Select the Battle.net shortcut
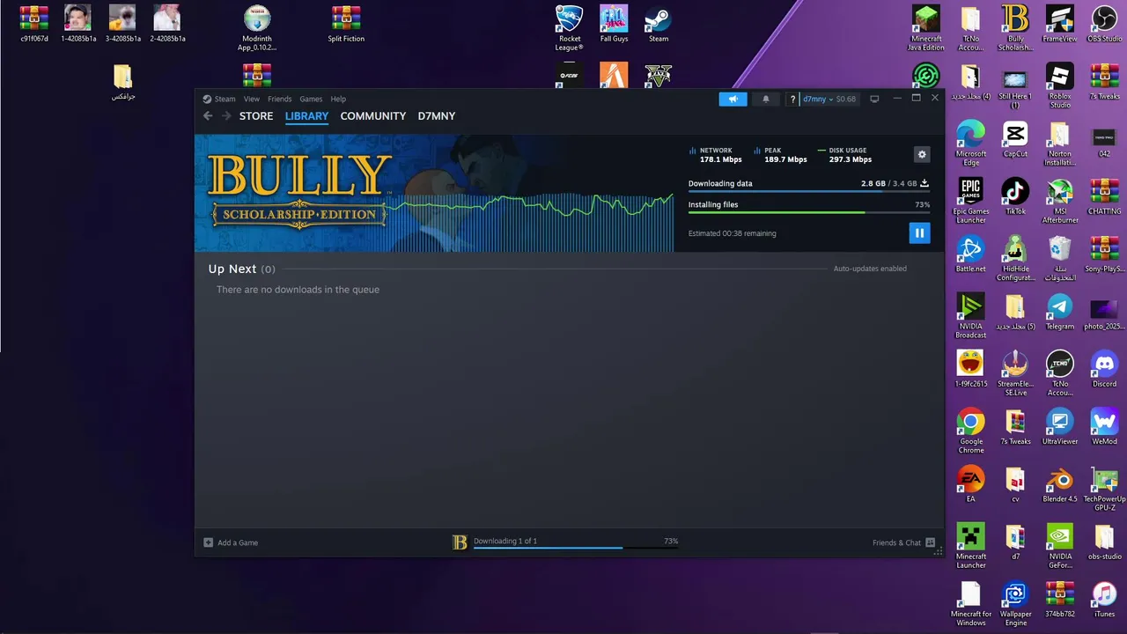 (x=971, y=254)
